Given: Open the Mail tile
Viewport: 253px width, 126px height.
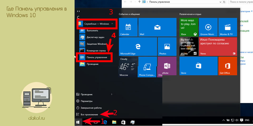Looking at the screenshot, I should (x=157, y=27).
